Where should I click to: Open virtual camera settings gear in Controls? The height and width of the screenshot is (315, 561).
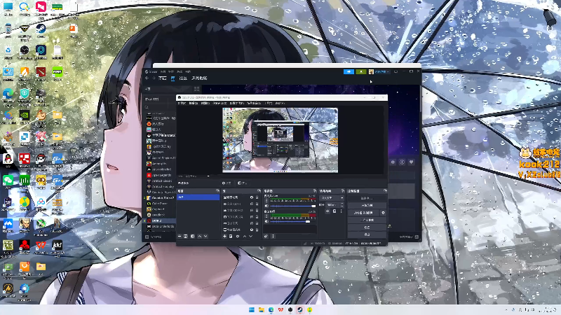(383, 213)
